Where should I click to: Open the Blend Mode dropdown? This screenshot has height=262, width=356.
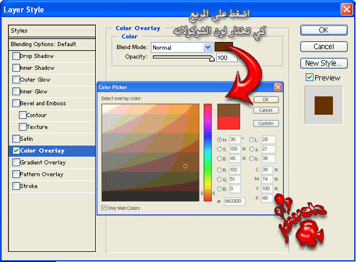(x=208, y=47)
